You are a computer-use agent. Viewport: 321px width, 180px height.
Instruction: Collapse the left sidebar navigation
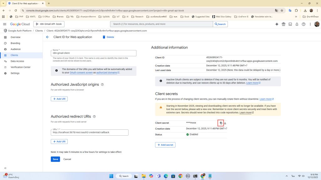point(5,168)
